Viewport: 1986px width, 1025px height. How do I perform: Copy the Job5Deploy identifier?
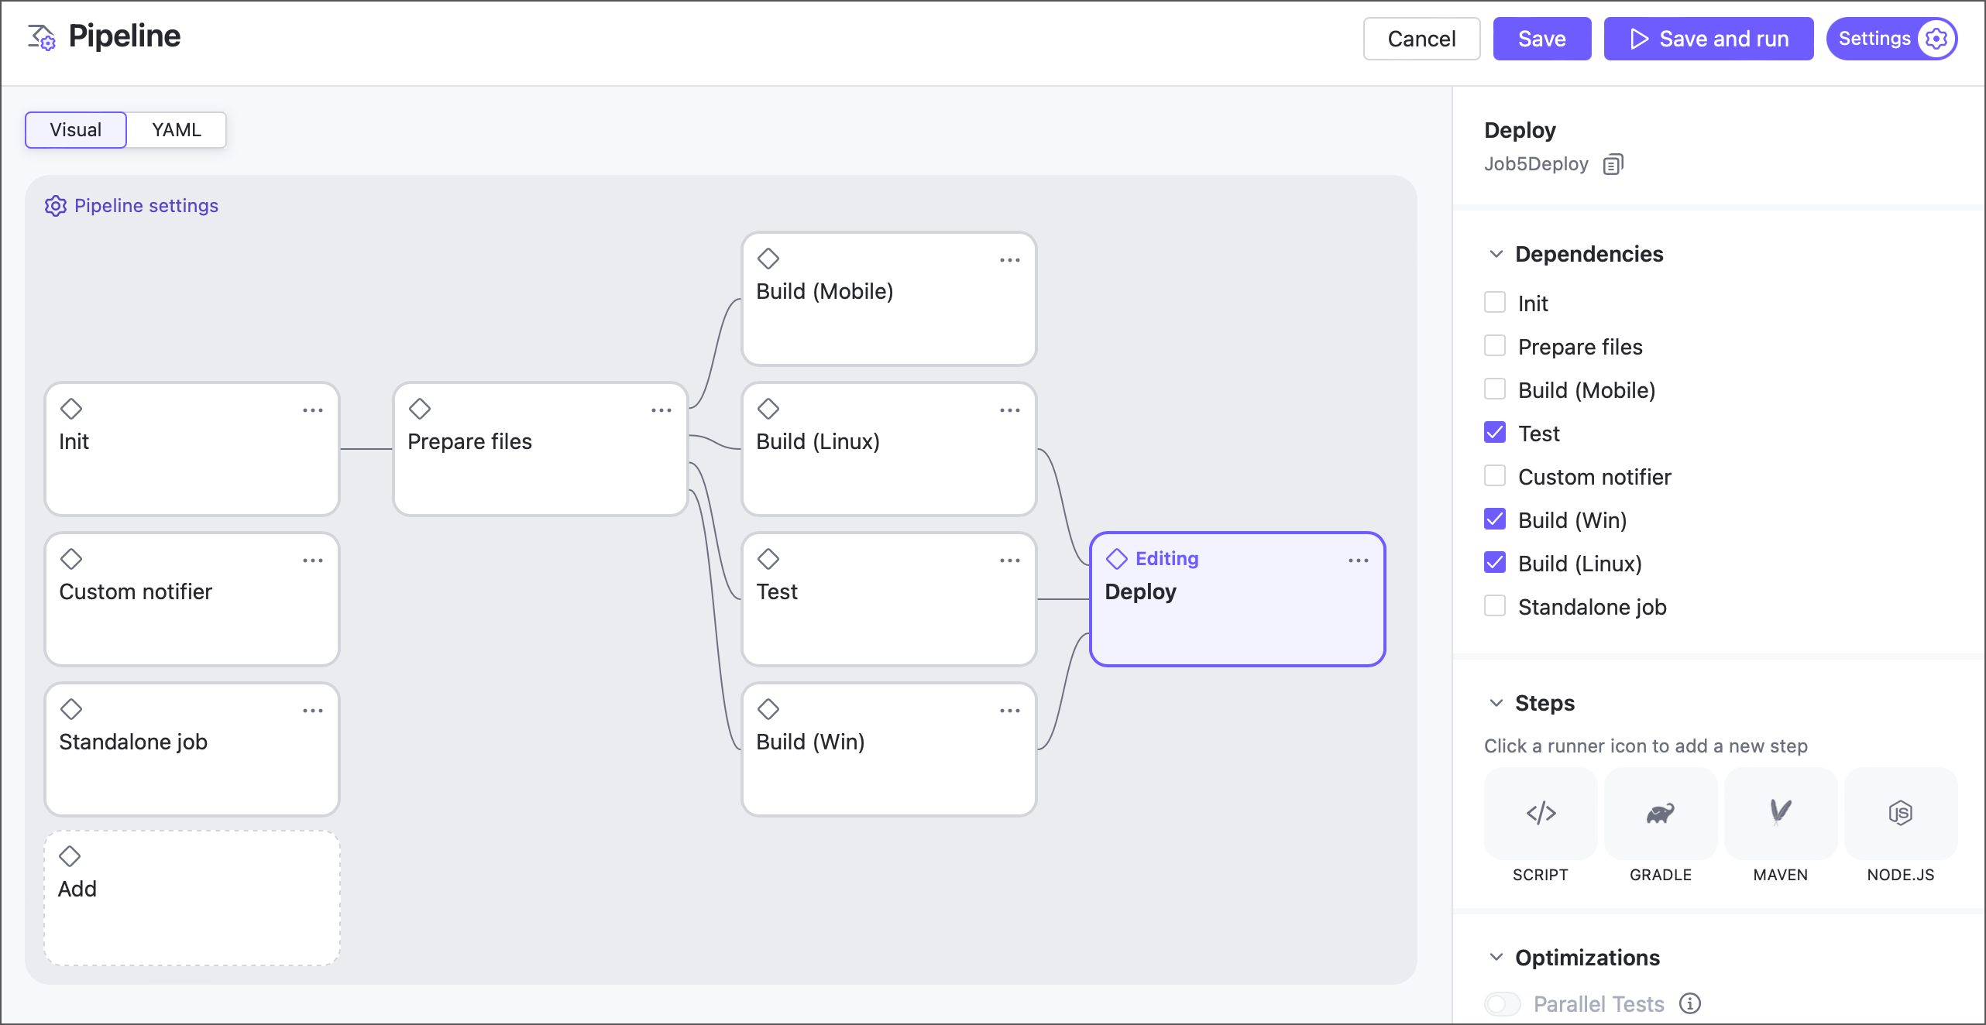tap(1613, 163)
